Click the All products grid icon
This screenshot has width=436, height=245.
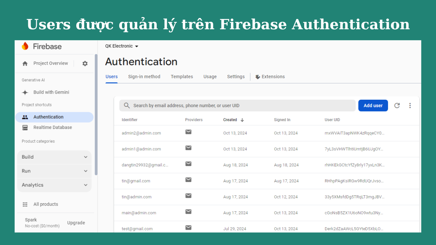tap(25, 205)
